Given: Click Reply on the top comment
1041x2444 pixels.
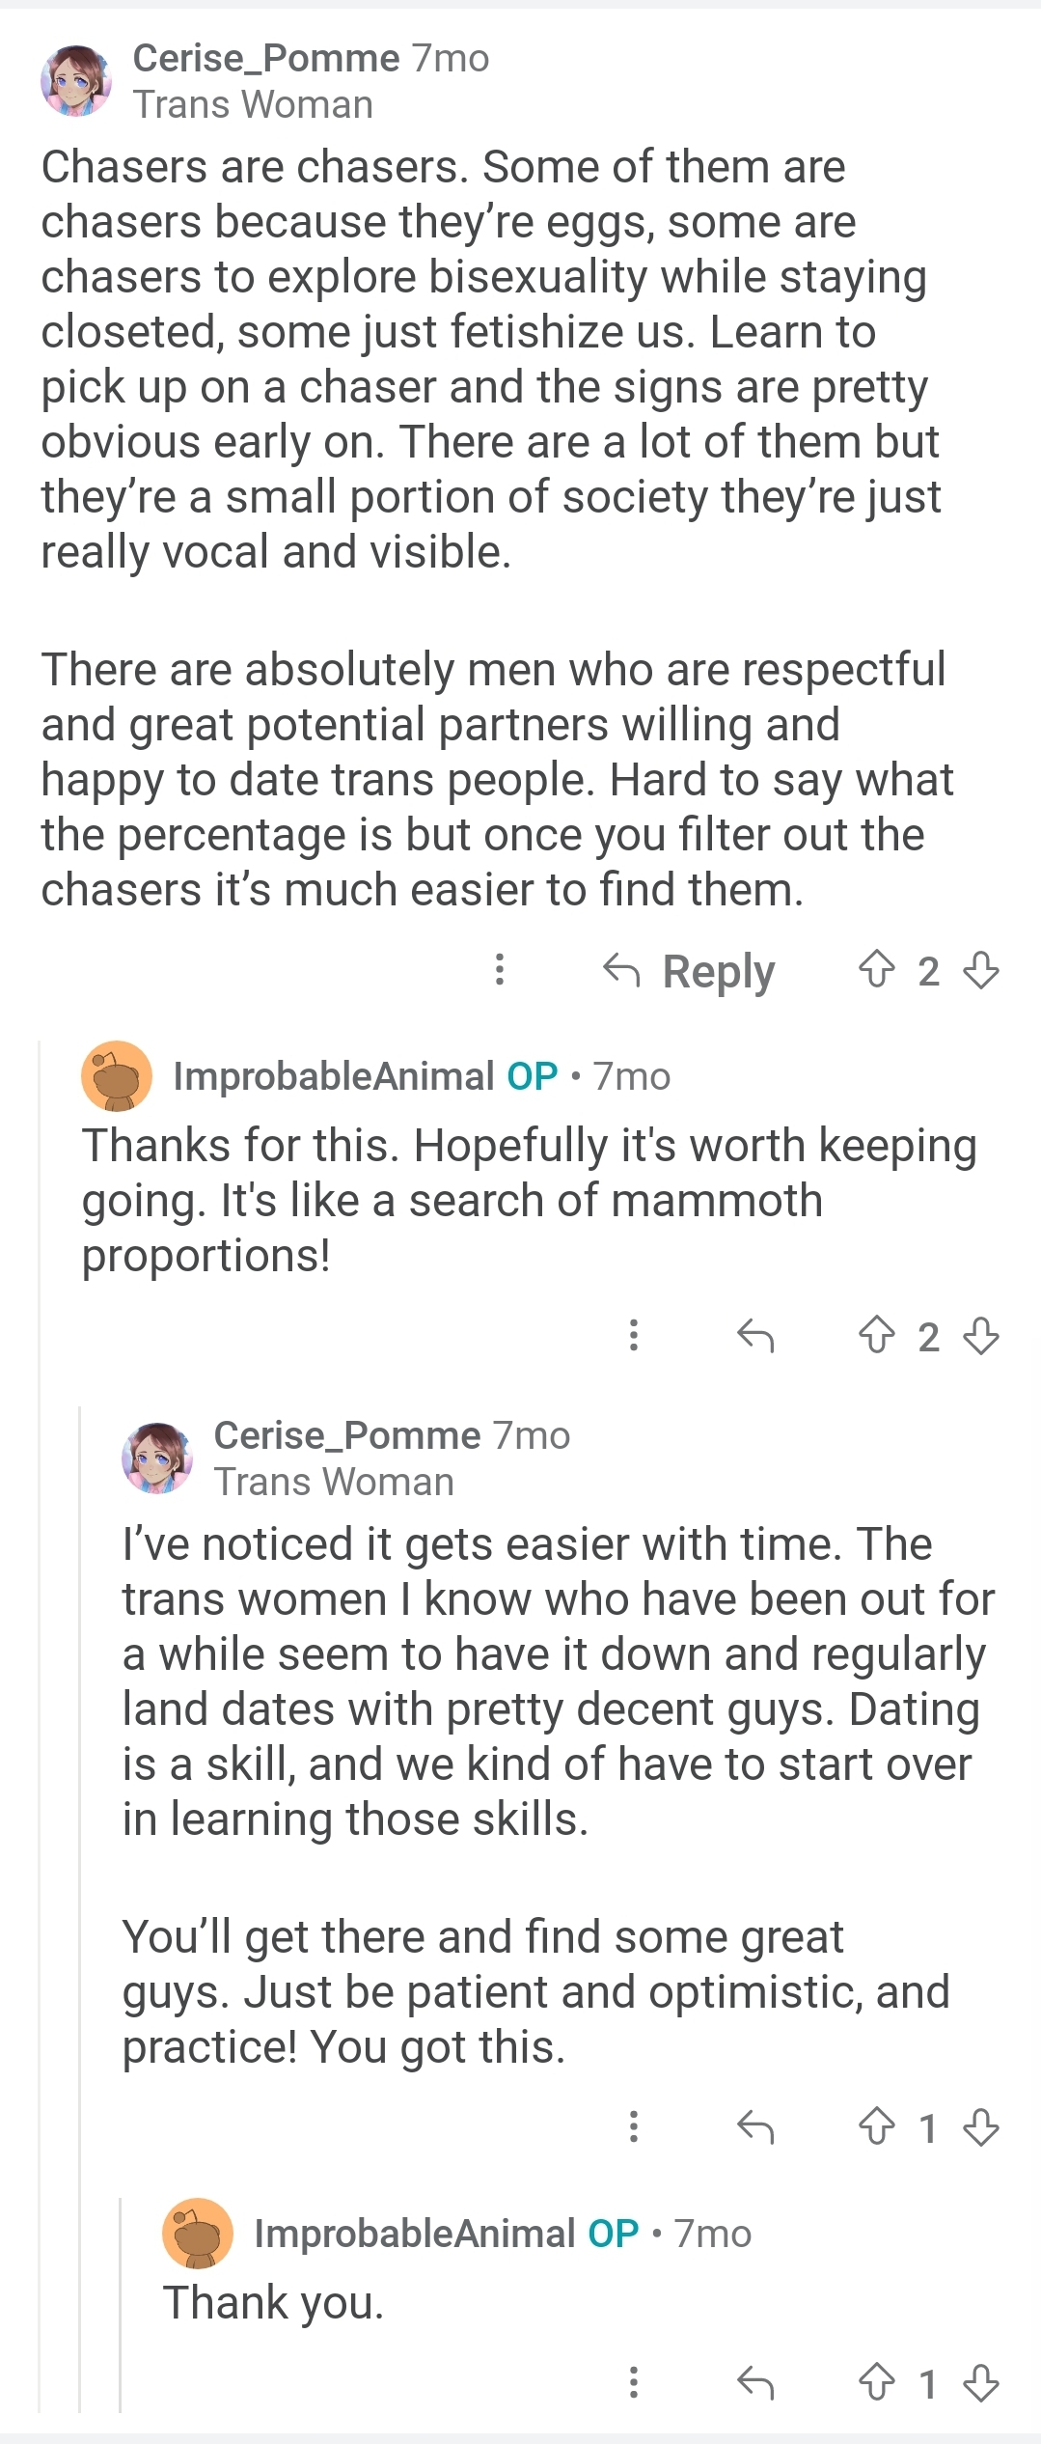Looking at the screenshot, I should tap(689, 971).
